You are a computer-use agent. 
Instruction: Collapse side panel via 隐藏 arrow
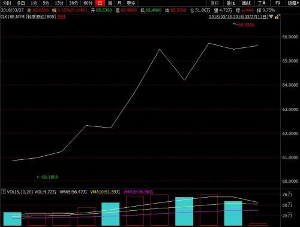pyautogui.click(x=293, y=3)
